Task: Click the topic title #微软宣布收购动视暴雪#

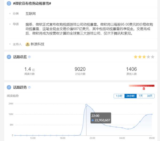Action: click(32, 3)
